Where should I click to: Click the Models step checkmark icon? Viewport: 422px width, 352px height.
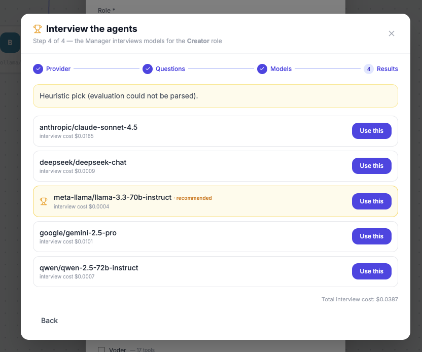coord(262,69)
